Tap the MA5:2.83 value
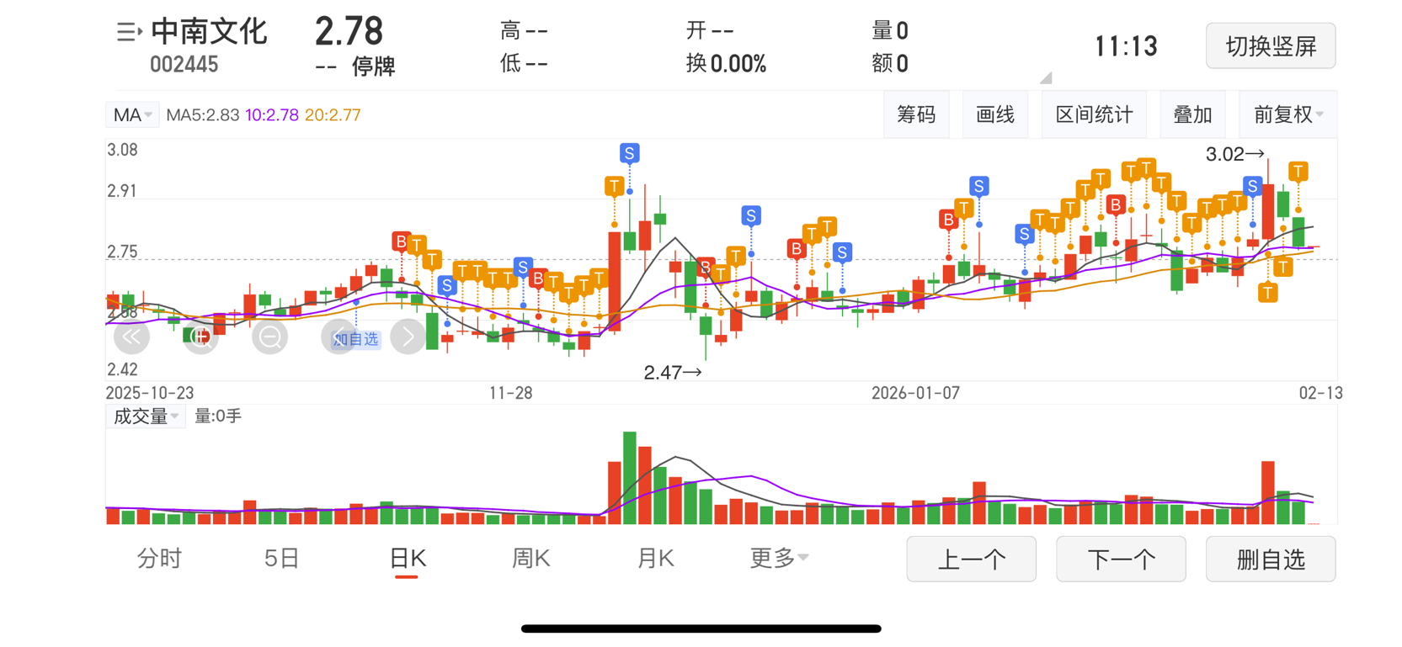Image resolution: width=1402 pixels, height=647 pixels. 202,115
